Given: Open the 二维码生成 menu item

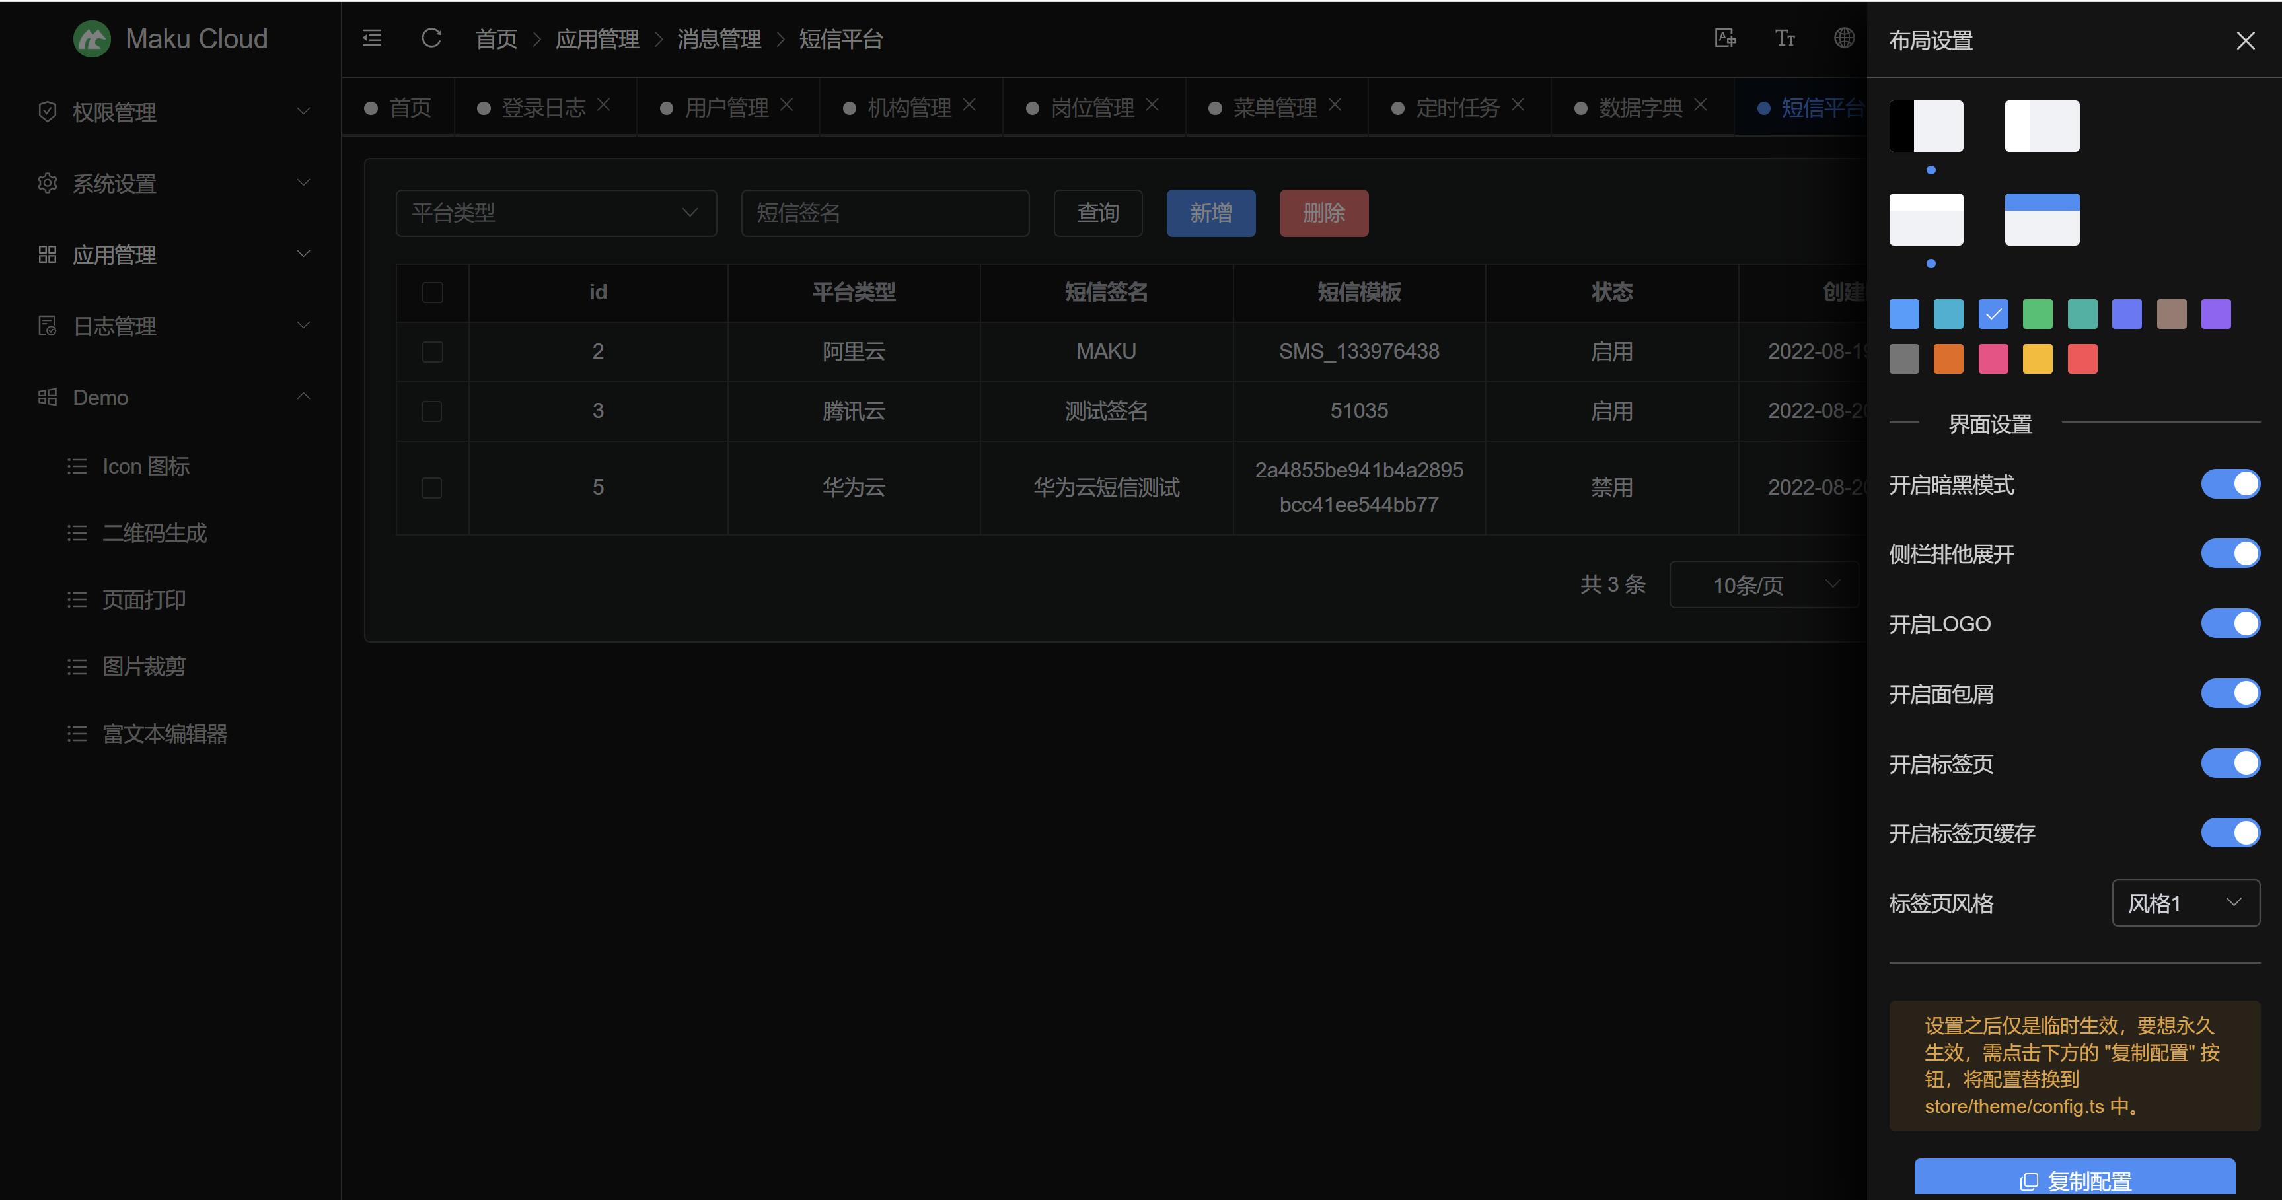Looking at the screenshot, I should tap(154, 533).
